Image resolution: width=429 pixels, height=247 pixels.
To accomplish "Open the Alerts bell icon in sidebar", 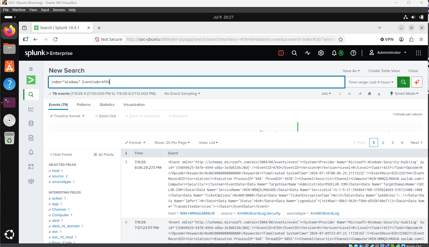I will coord(31,152).
